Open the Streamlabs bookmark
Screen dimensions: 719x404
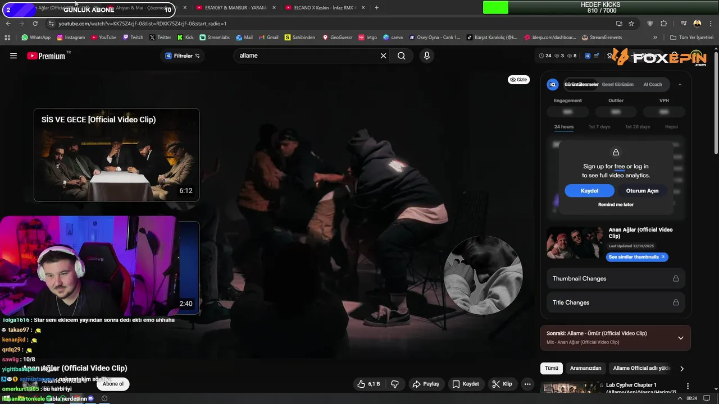215,38
